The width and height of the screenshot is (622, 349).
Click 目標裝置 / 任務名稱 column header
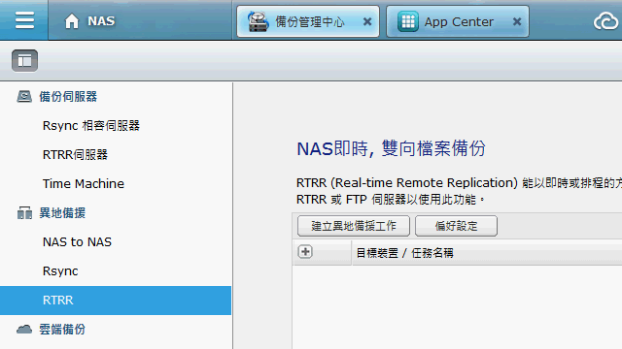coord(404,253)
